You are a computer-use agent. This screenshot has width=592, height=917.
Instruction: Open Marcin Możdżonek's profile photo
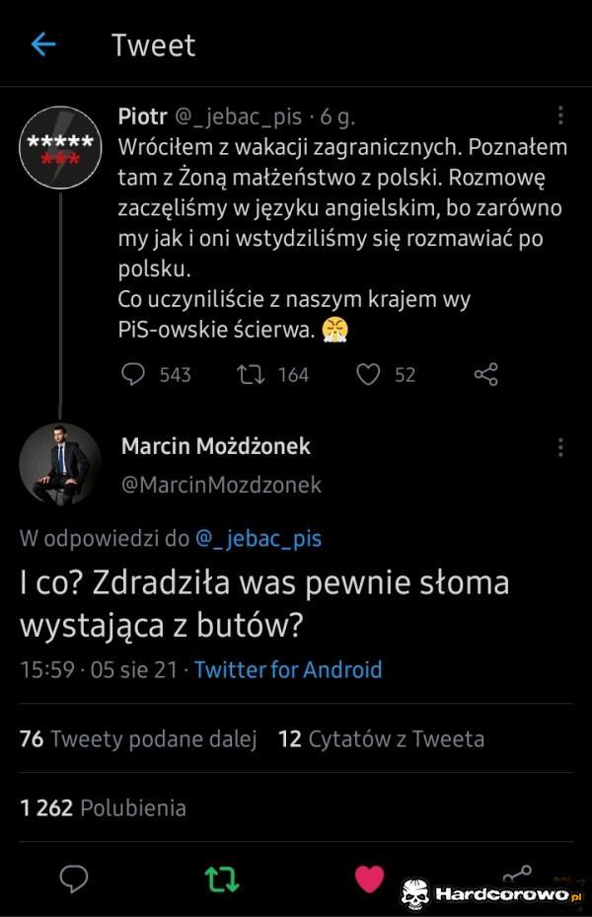(60, 464)
